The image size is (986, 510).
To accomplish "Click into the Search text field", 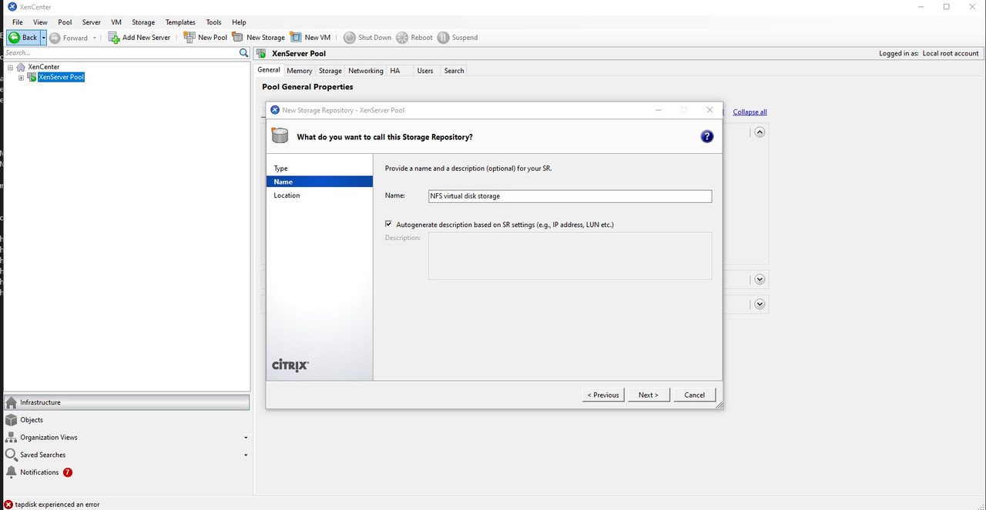I will coord(120,53).
